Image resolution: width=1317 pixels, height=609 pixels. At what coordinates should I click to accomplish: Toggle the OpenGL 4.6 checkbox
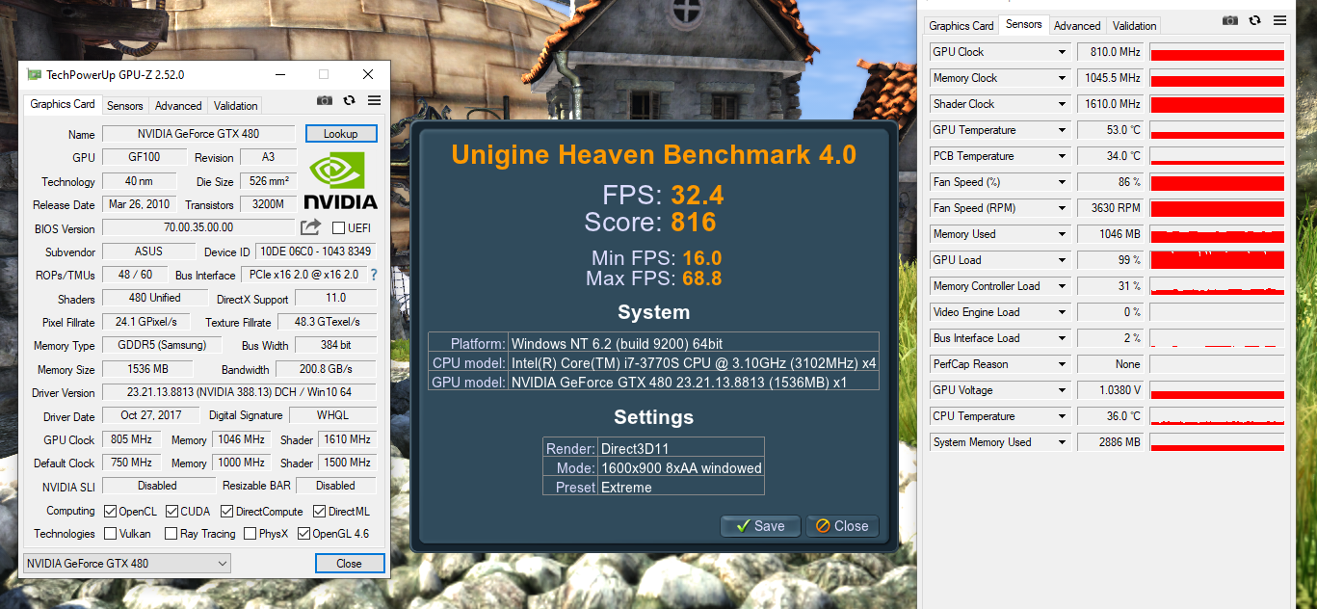304,533
